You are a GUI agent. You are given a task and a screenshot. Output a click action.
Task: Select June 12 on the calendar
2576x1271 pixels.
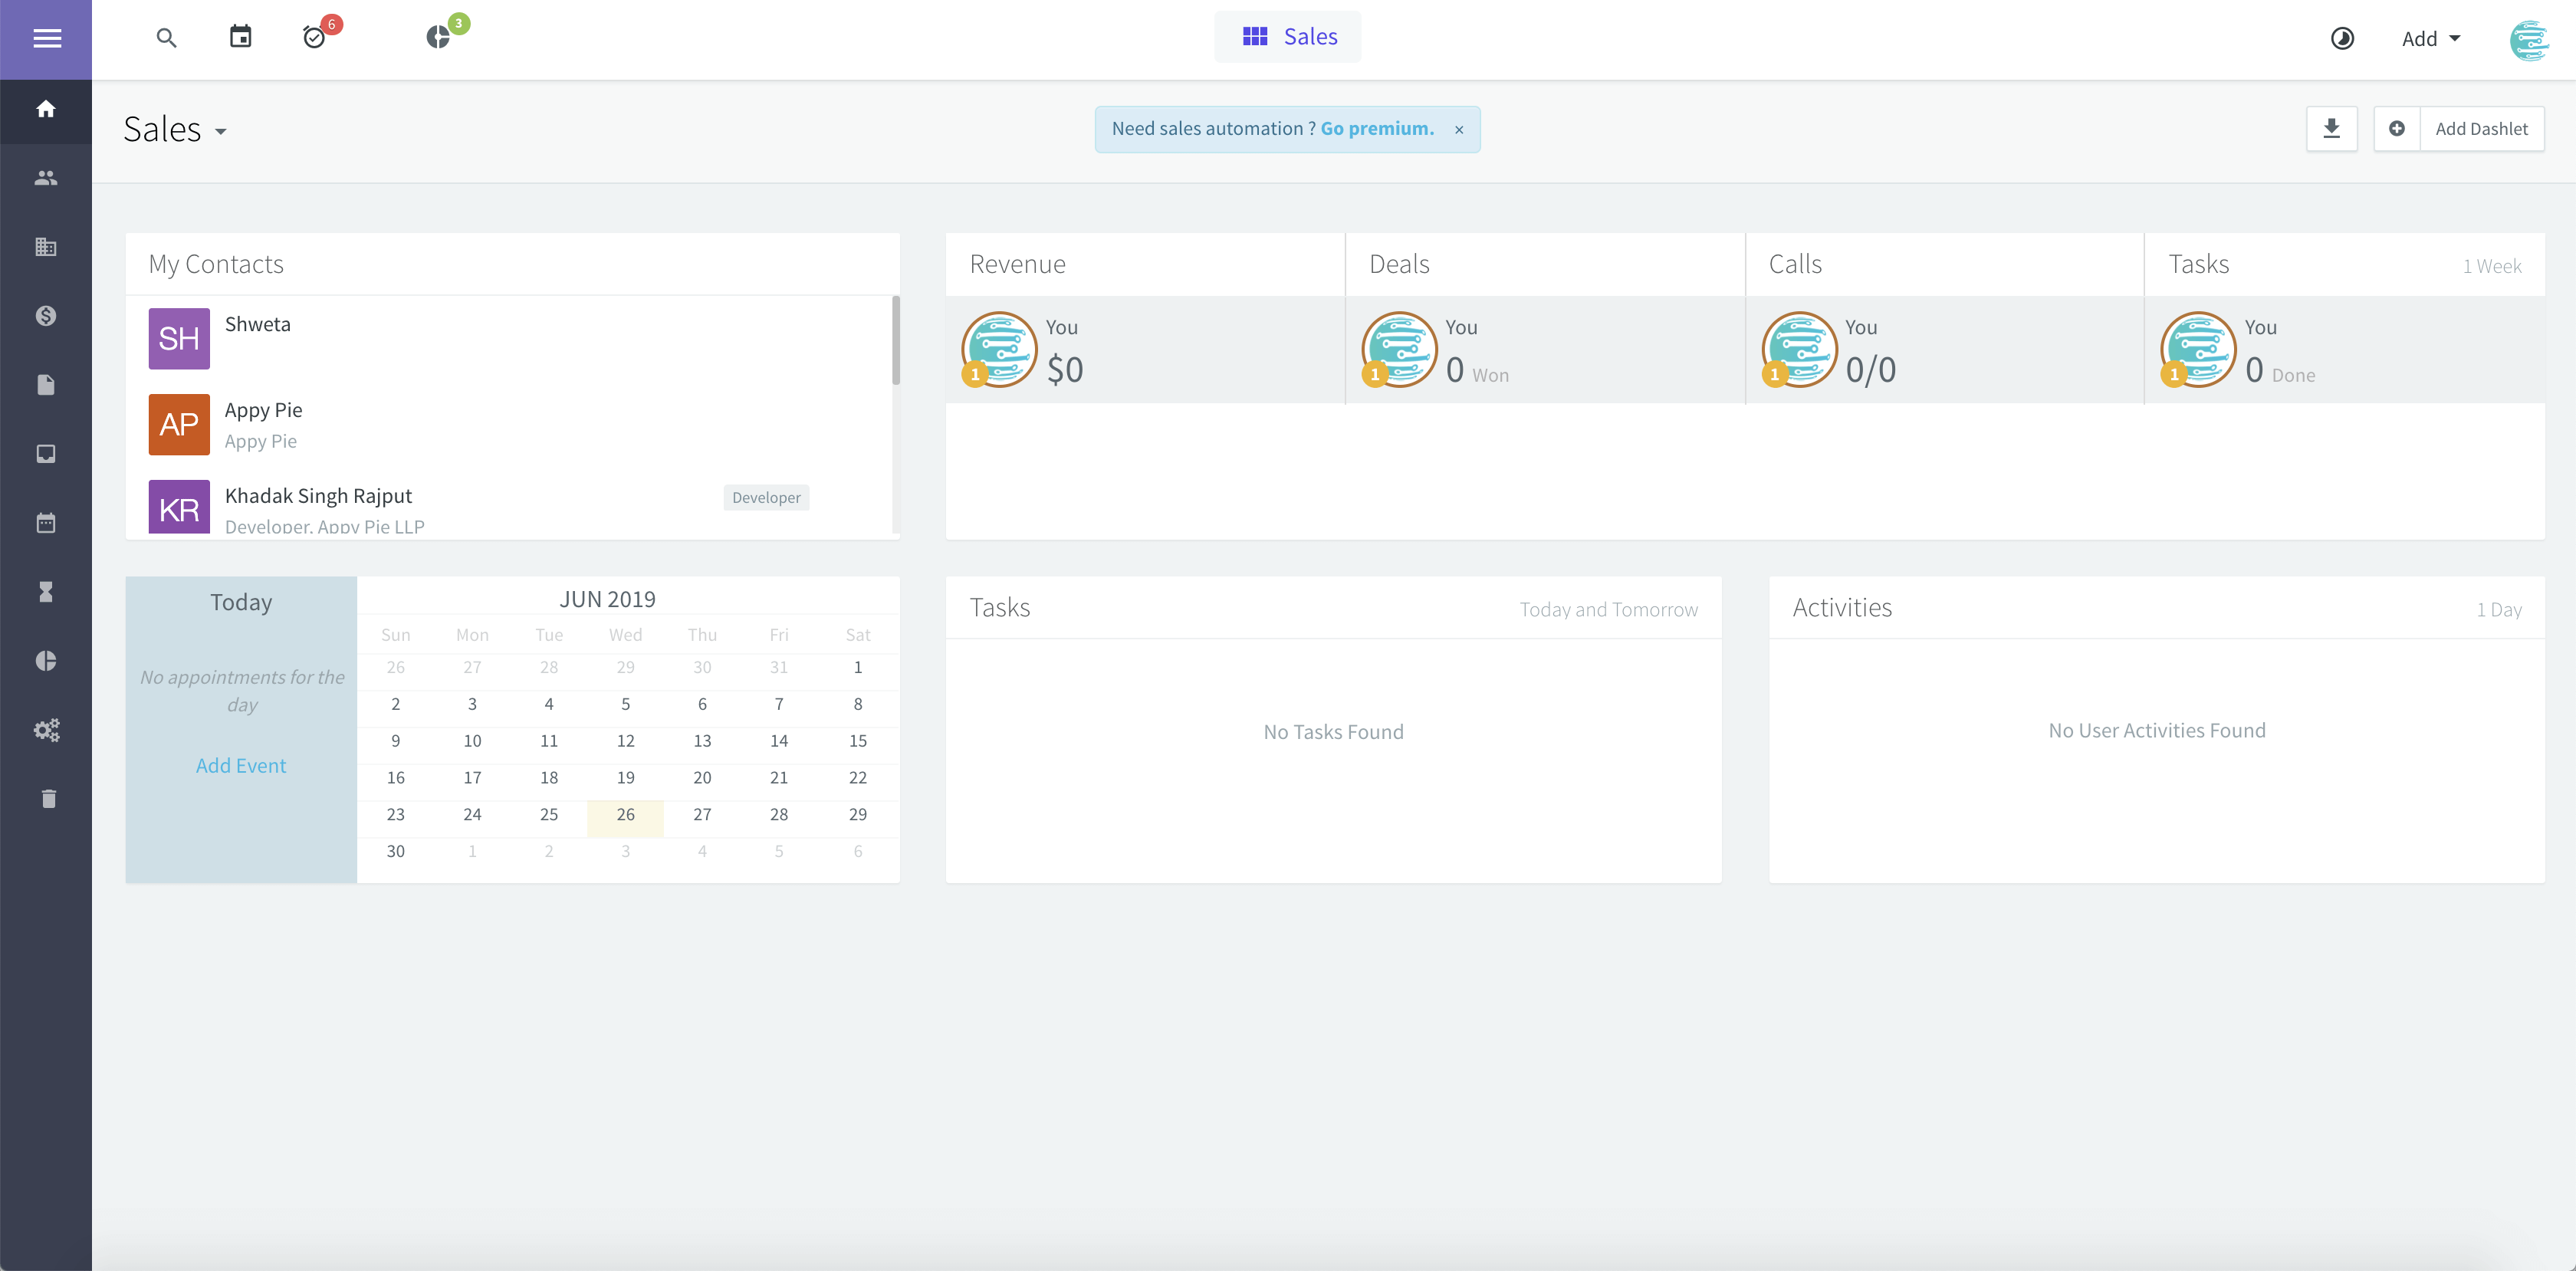click(625, 741)
